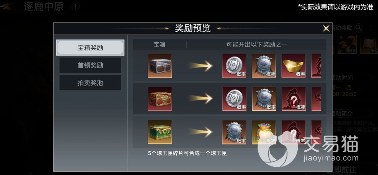Click the magnifier next to 活动奖励
The image size is (378, 175).
point(359,28)
